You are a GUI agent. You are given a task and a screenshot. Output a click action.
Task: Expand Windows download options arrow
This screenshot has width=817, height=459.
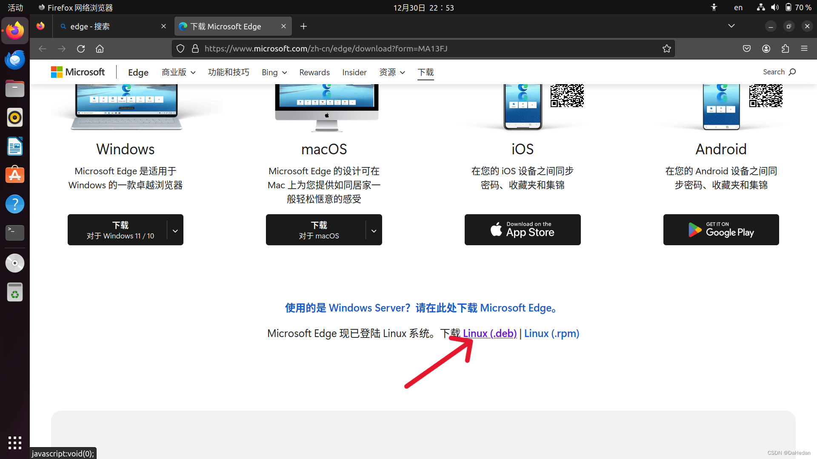click(x=175, y=230)
